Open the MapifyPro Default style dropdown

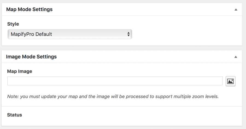(70, 34)
